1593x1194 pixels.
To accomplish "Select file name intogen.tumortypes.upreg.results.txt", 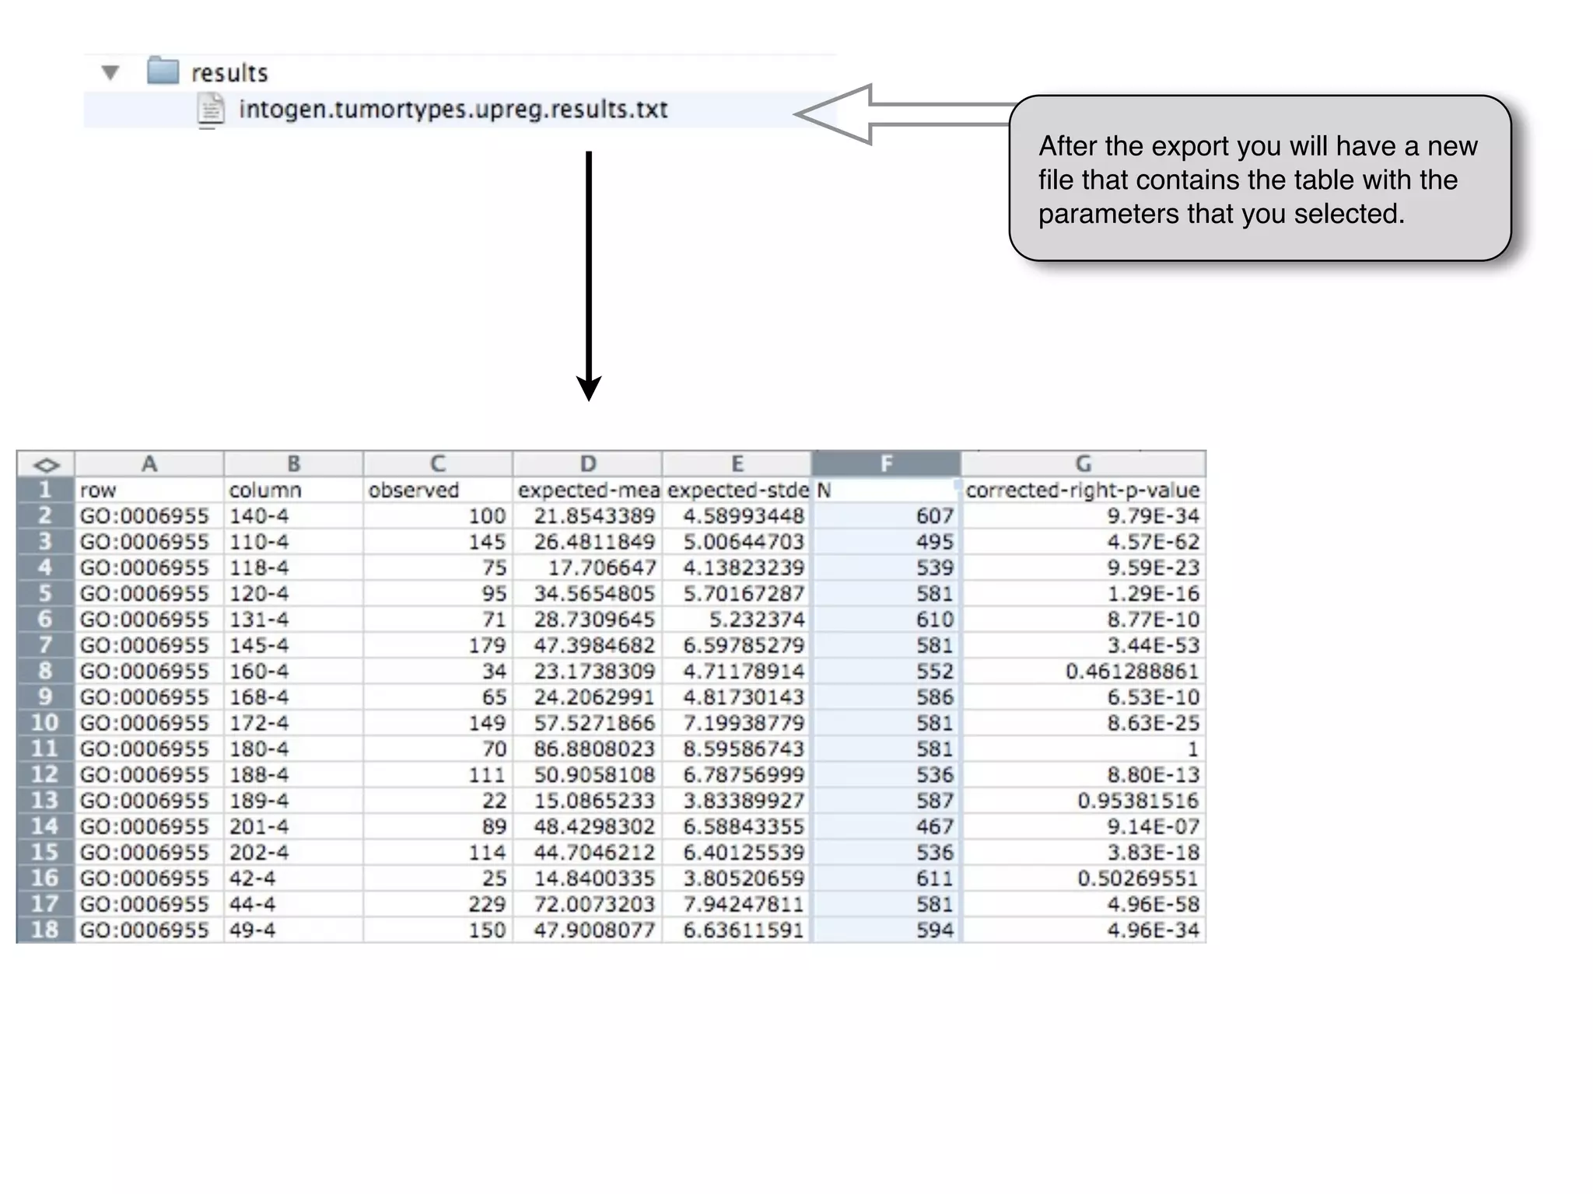I will pos(453,110).
